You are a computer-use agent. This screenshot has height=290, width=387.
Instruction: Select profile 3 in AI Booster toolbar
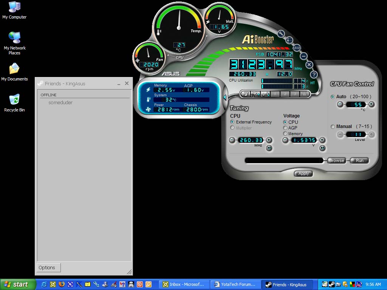point(294,94)
